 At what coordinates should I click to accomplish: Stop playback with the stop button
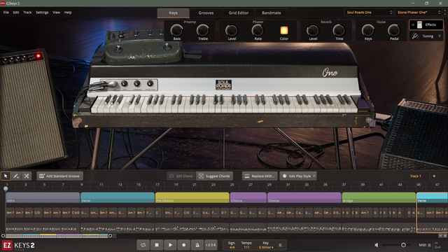pos(157,245)
